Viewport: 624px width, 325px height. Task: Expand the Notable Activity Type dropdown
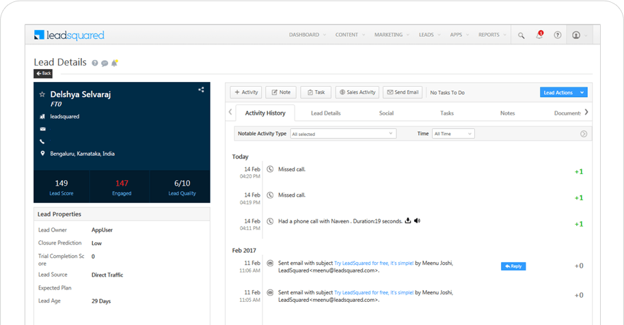343,134
